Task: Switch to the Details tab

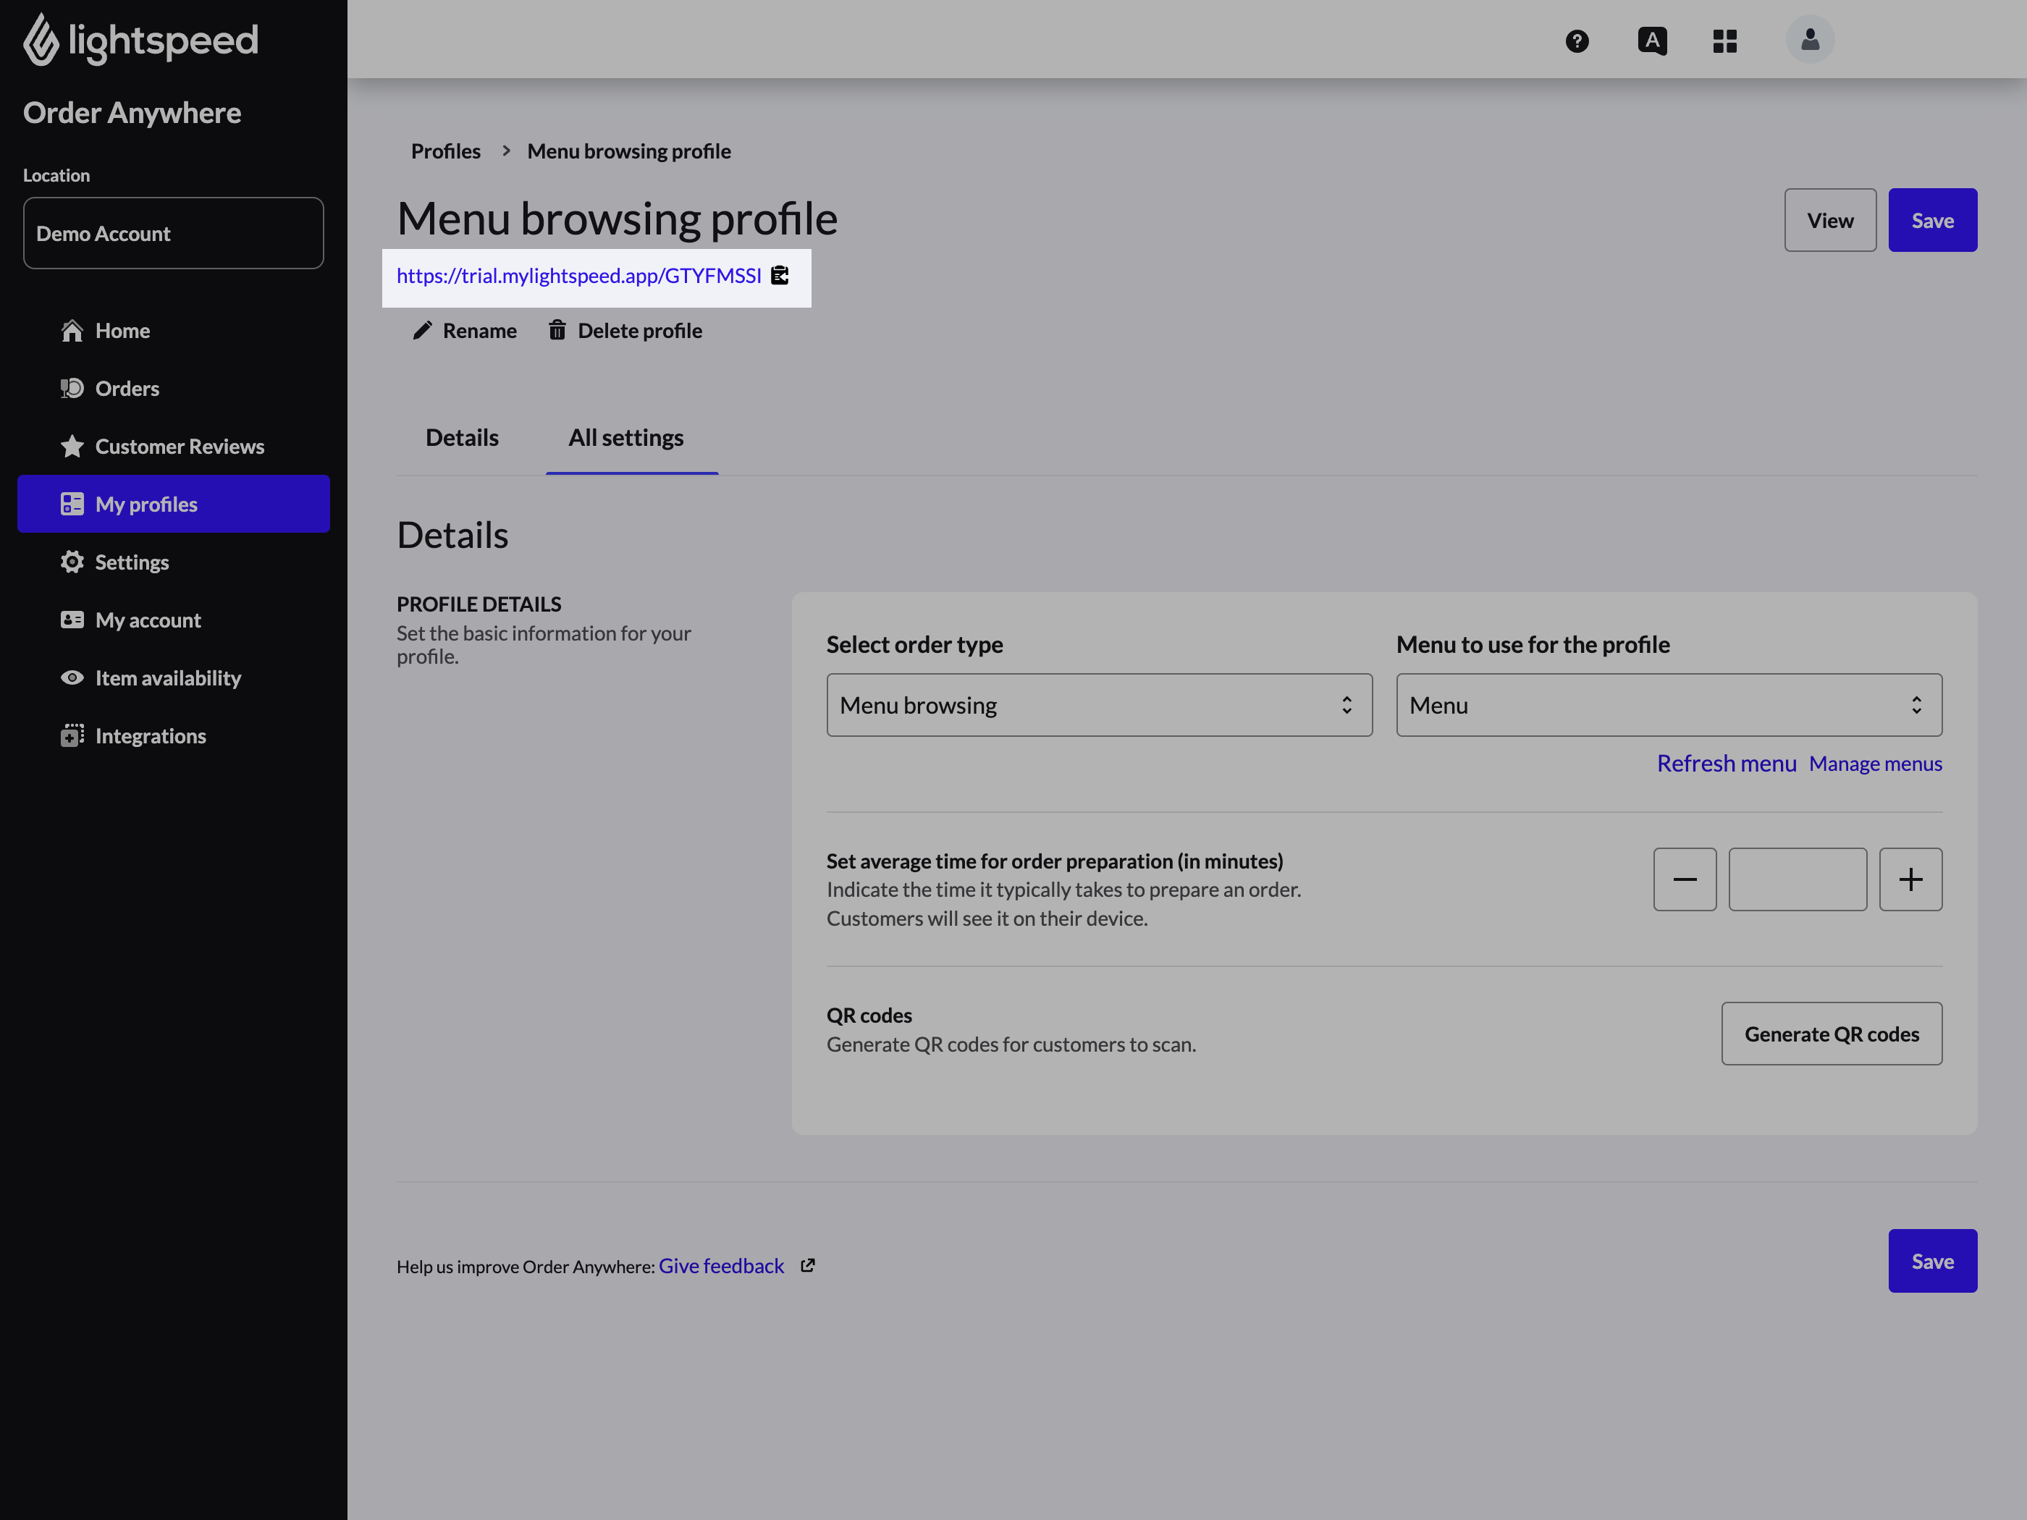Action: click(462, 437)
